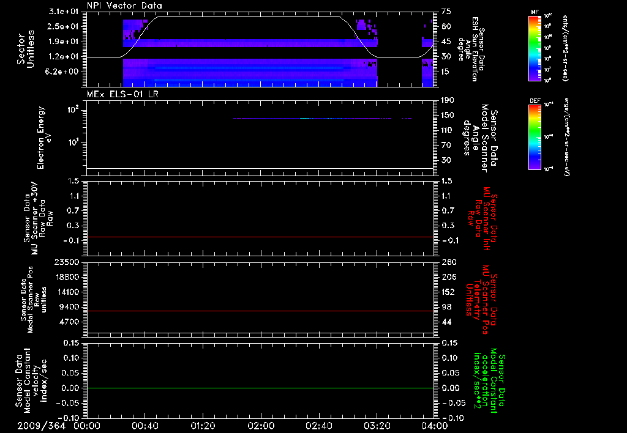Click the "44" telemetry tick value
The image size is (627, 433).
click(x=446, y=322)
